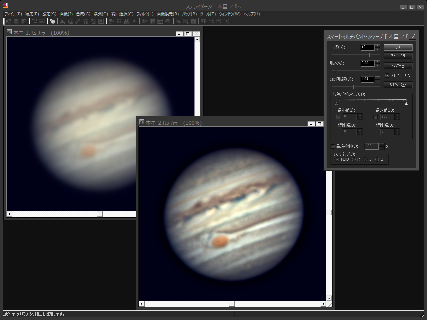Enable the 黒縁抑制 checkbox
This screenshot has width=427, height=320.
(333, 146)
